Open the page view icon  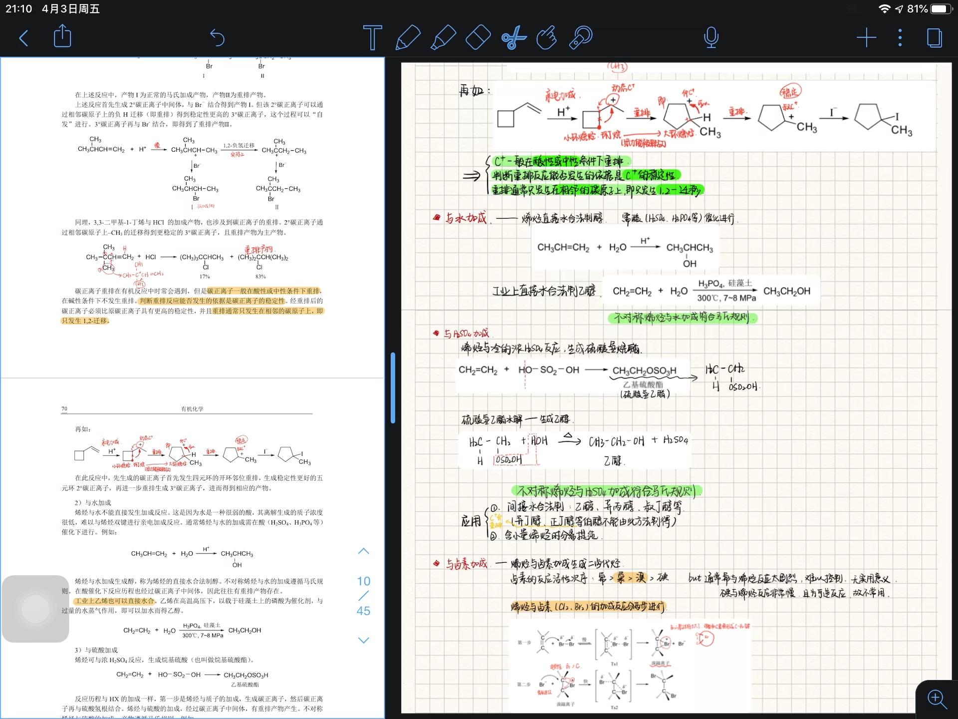coord(934,38)
